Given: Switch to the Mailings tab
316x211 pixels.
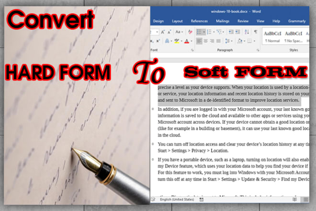Looking at the screenshot, I should 223,21.
